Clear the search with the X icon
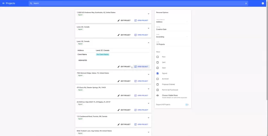 coord(246,4)
